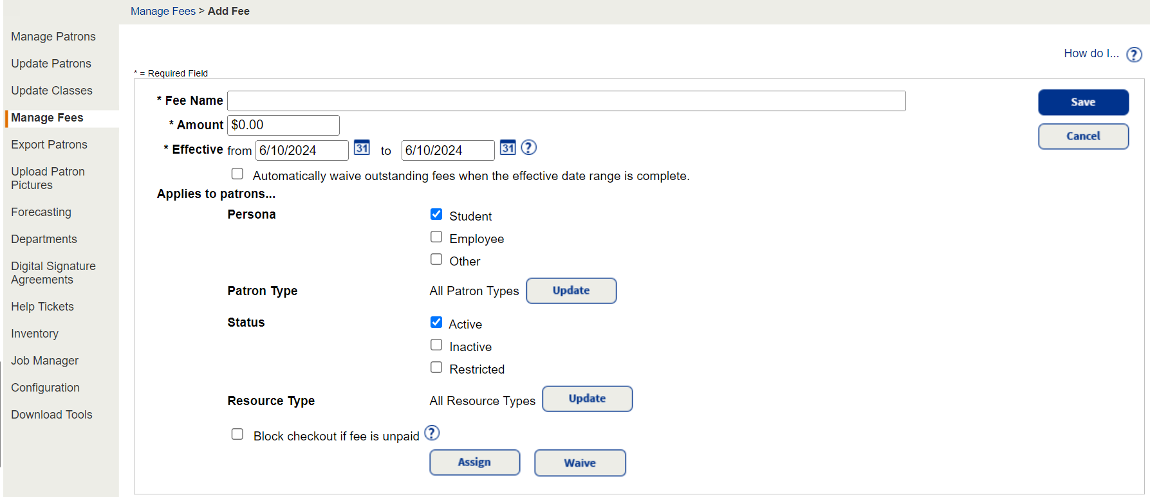The image size is (1150, 497).
Task: Check the Restricted status checkbox
Action: pyautogui.click(x=436, y=367)
